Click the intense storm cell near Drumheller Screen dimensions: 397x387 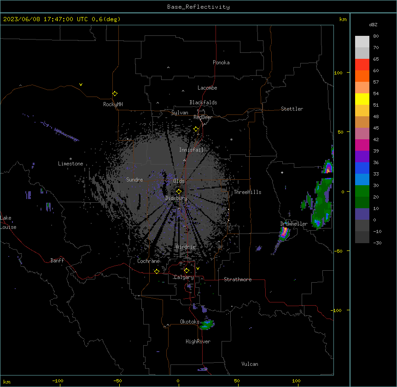(284, 233)
